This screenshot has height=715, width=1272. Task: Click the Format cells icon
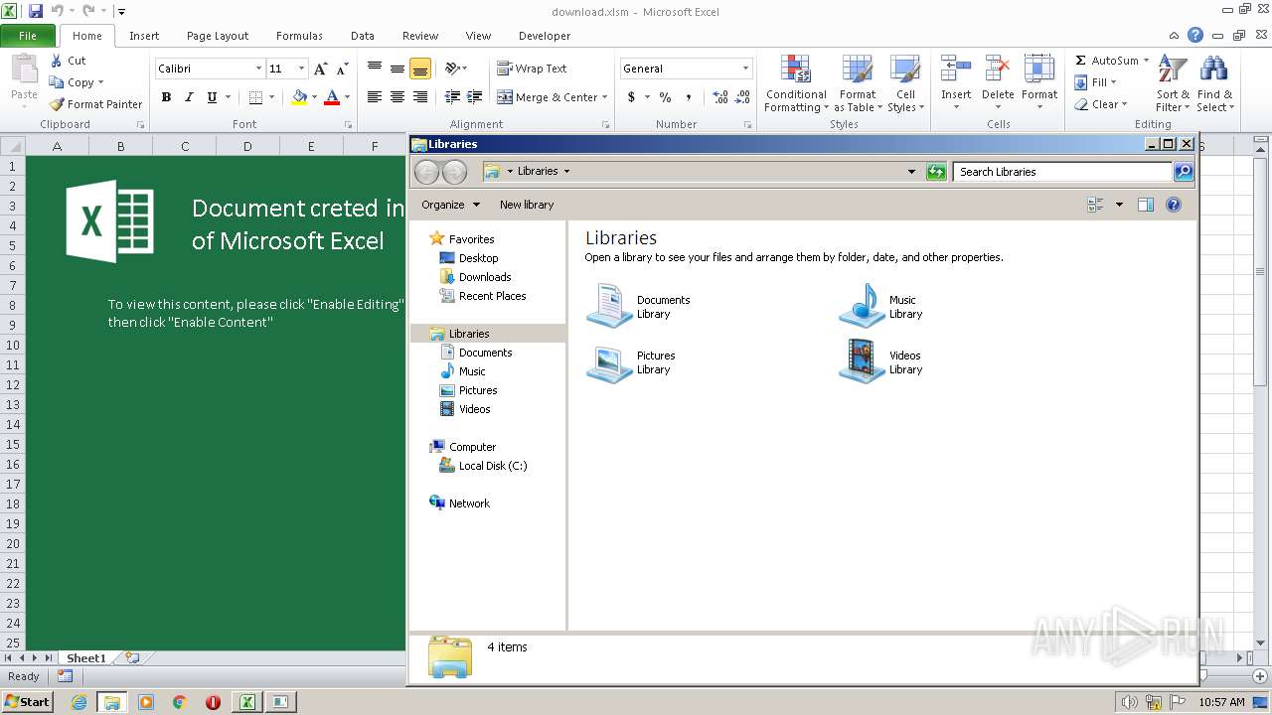pos(1039,70)
